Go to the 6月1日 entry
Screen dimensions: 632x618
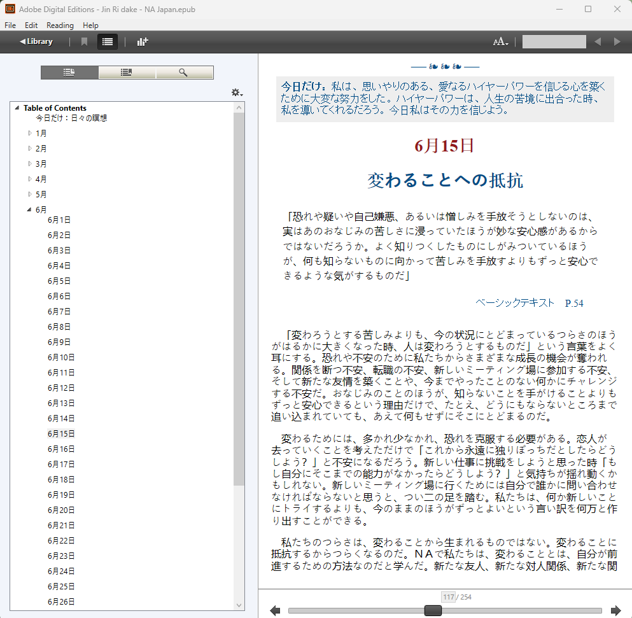[59, 220]
